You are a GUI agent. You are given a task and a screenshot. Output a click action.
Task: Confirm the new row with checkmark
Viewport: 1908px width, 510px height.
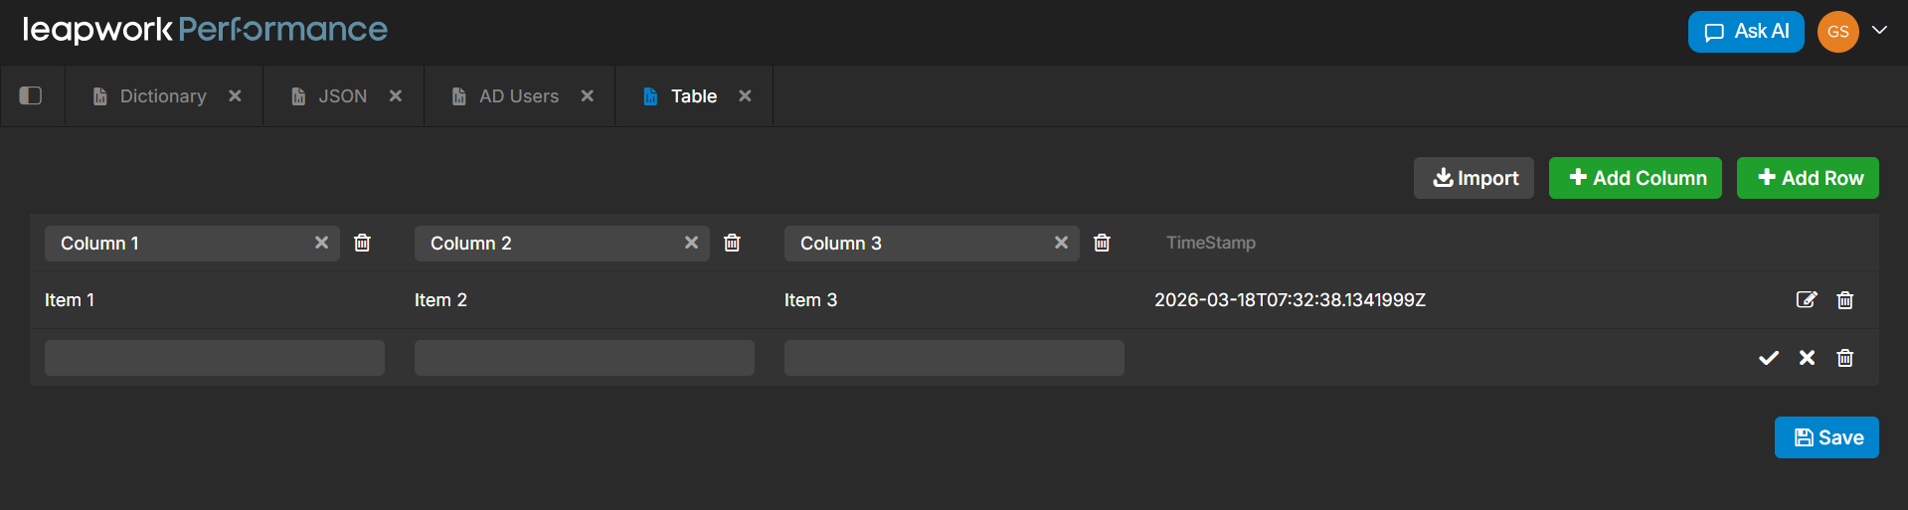(1769, 358)
